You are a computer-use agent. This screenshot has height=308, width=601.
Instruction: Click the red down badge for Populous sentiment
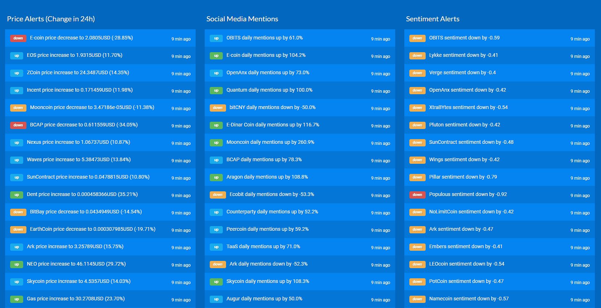tap(417, 195)
